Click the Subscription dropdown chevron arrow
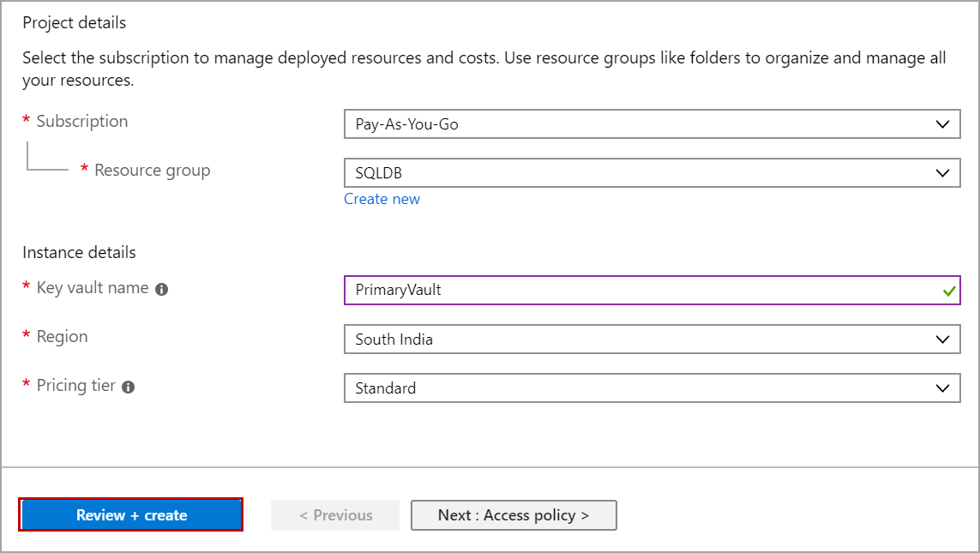 943,123
